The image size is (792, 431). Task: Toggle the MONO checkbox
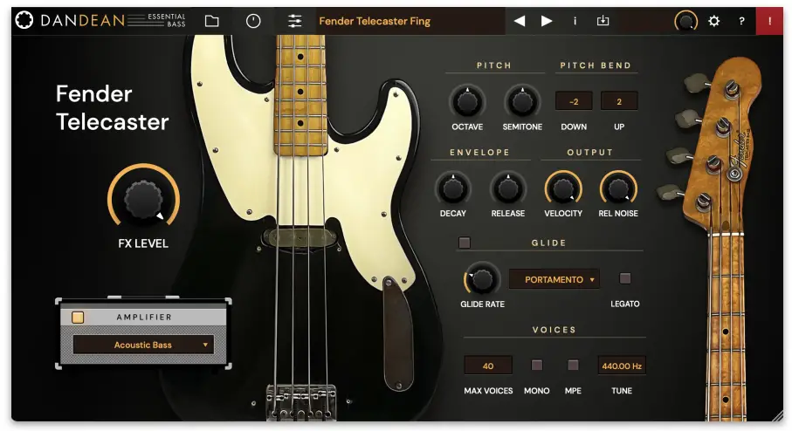point(537,365)
